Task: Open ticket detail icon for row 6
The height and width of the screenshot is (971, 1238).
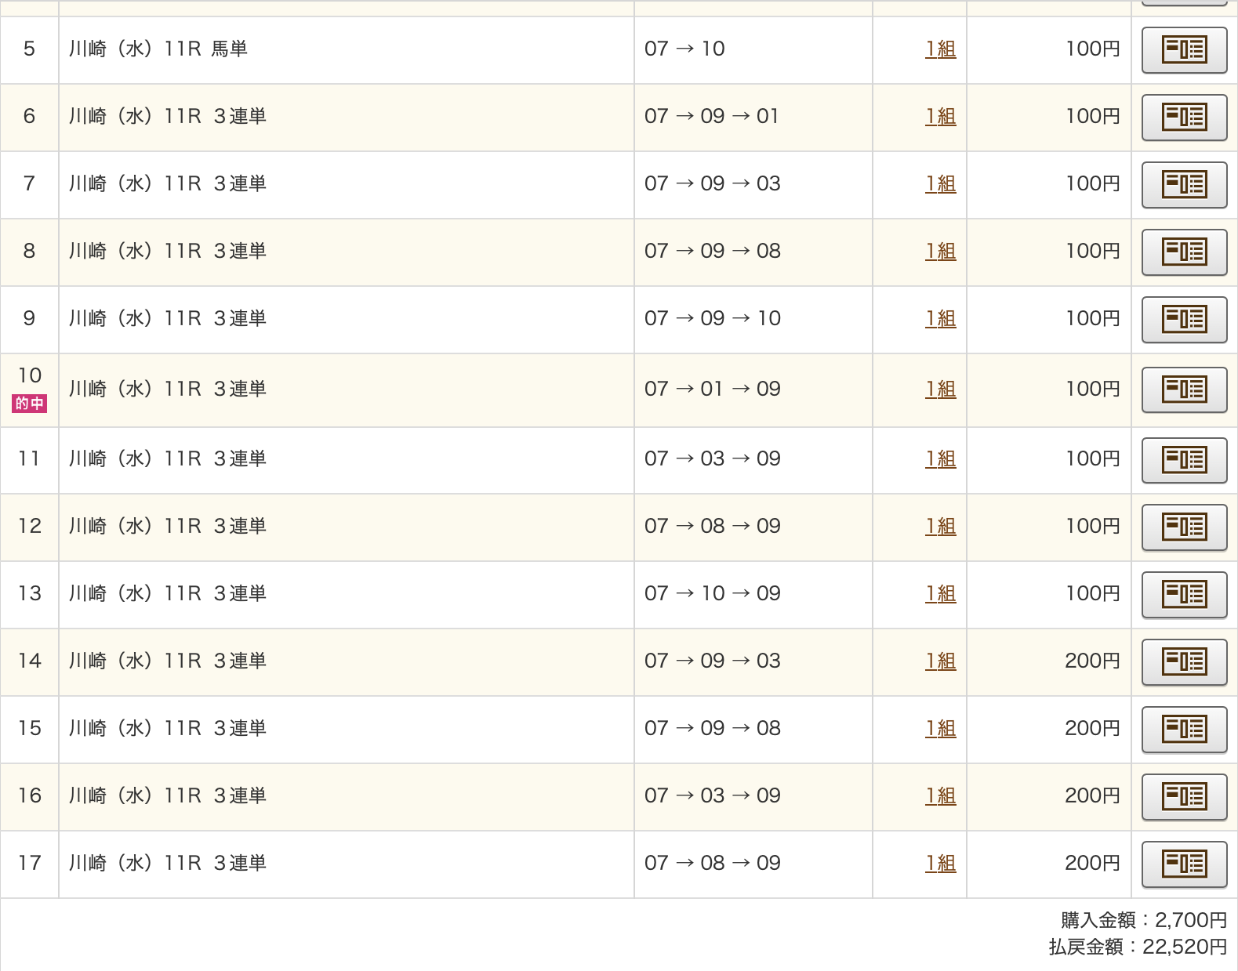Action: (x=1184, y=118)
